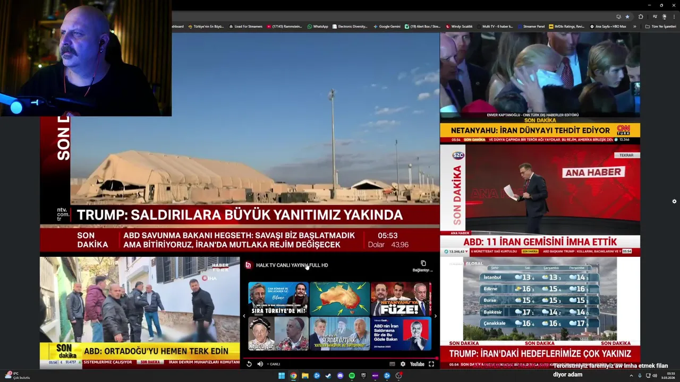This screenshot has height=382, width=680.
Task: Open the Chrome profile avatar
Action: point(664,16)
